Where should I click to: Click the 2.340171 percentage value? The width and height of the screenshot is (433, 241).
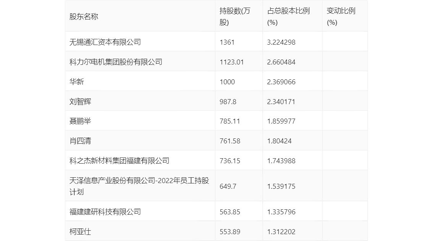tap(281, 102)
